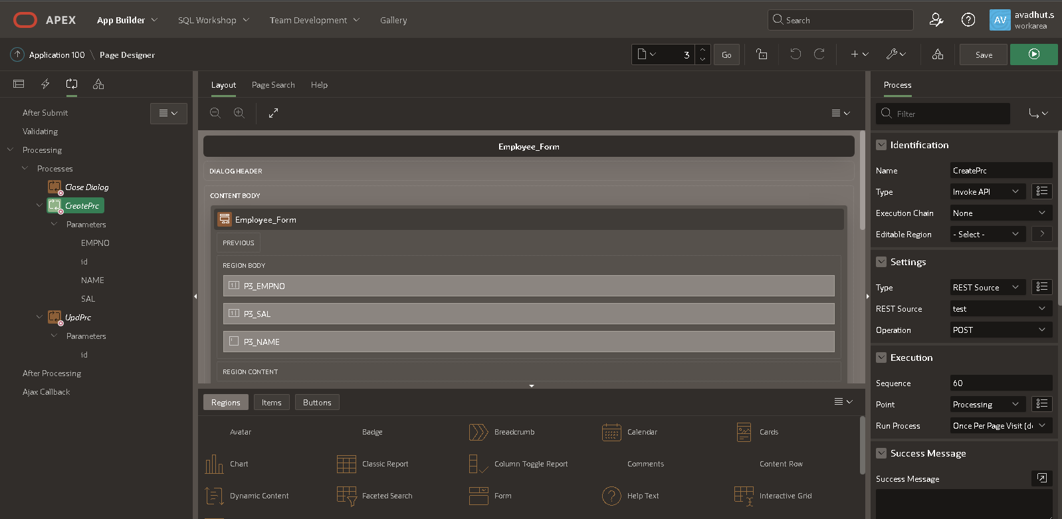The image size is (1062, 519).
Task: Switch to the Page Search tab
Action: tap(273, 85)
